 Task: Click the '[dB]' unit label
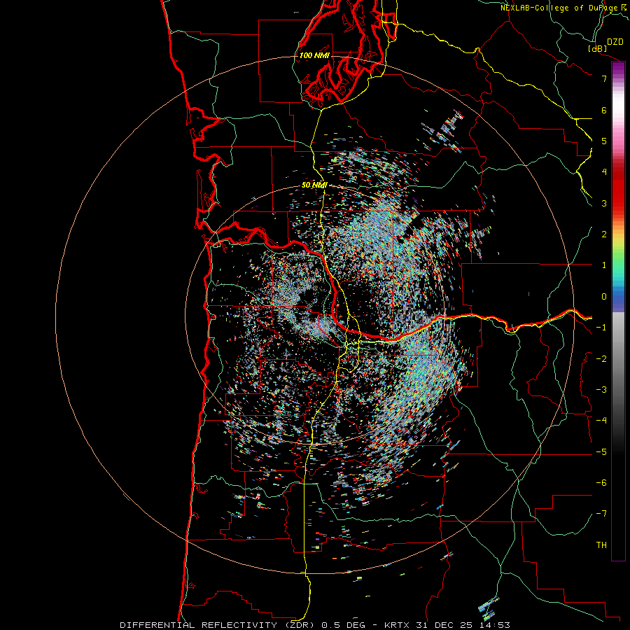pos(598,48)
